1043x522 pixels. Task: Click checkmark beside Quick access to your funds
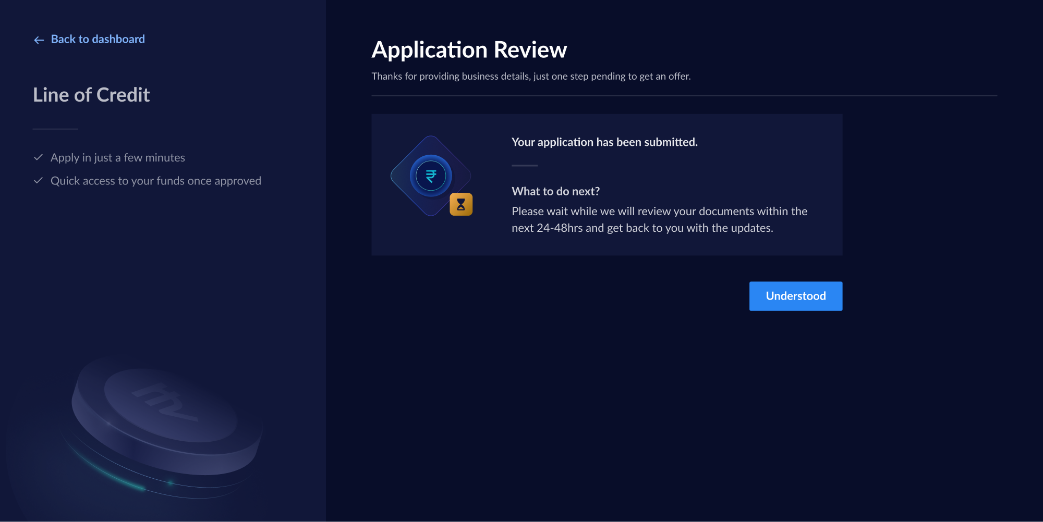tap(38, 181)
